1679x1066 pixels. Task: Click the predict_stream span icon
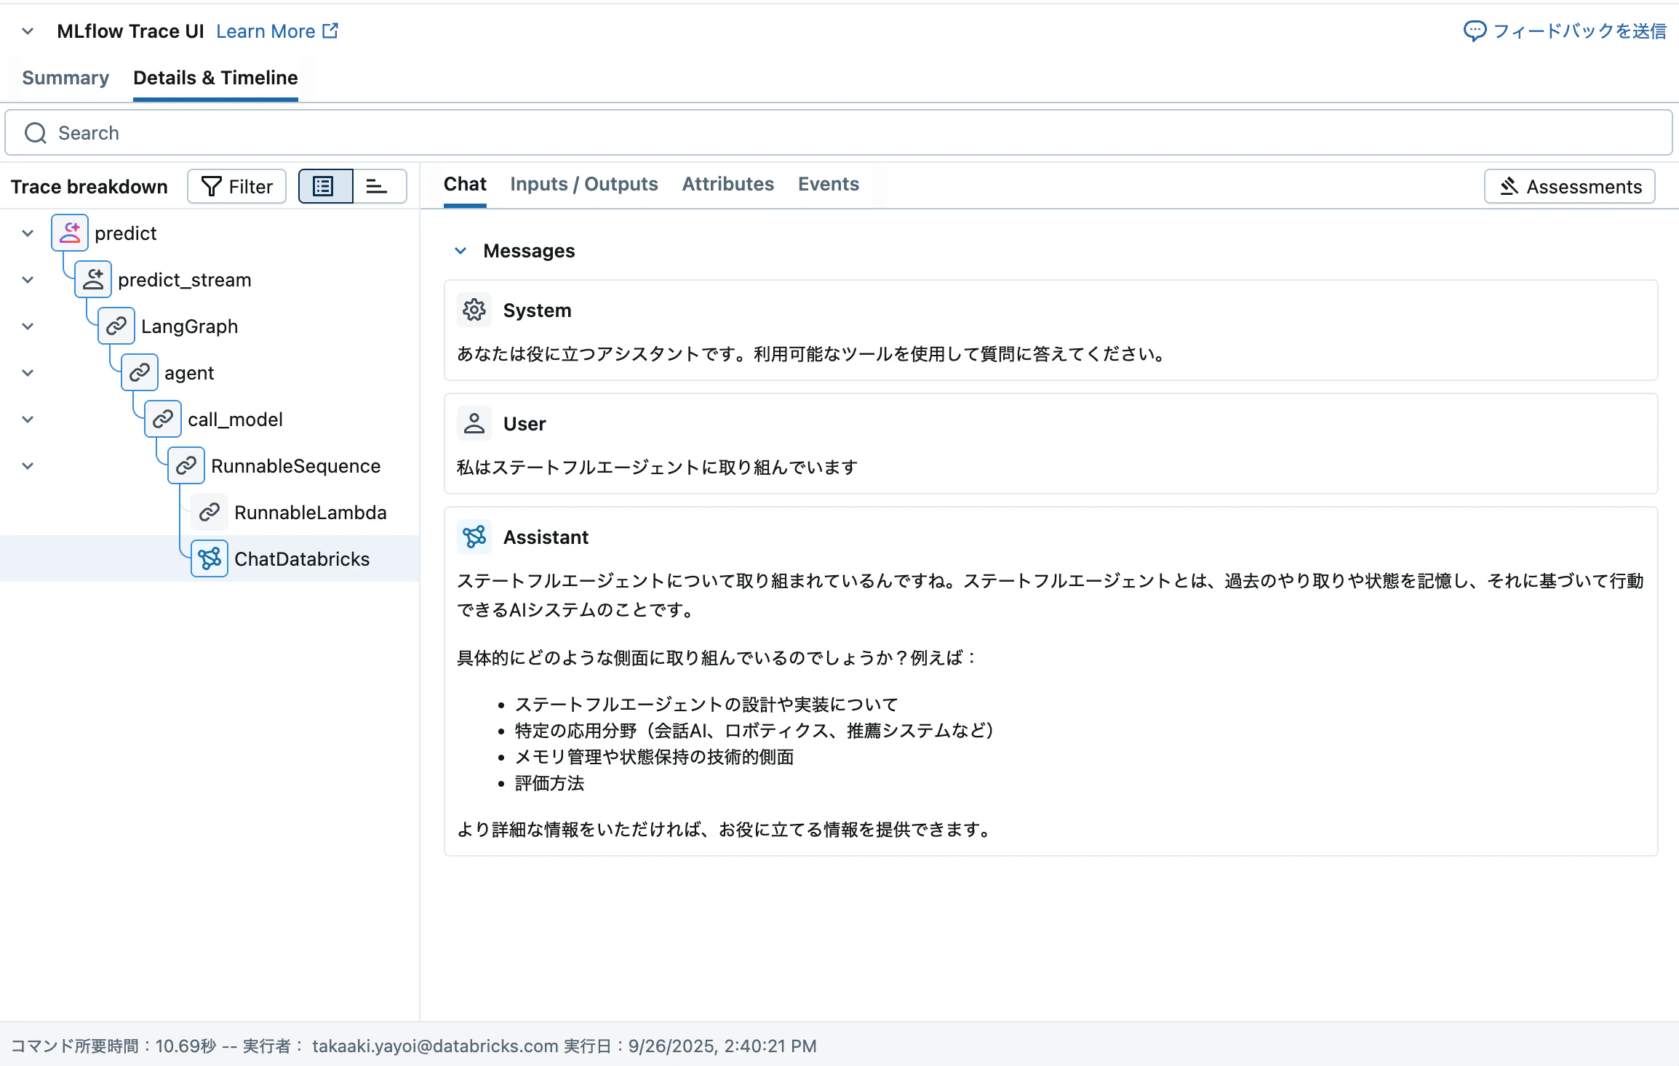(x=93, y=279)
